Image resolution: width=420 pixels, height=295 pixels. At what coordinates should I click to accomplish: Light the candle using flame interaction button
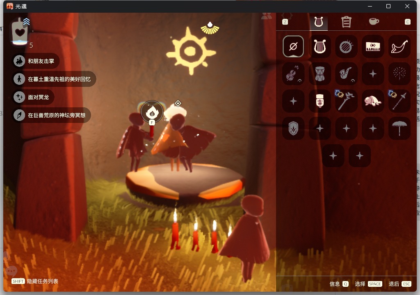pyautogui.click(x=152, y=112)
